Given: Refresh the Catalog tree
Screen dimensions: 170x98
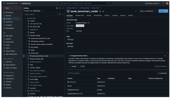Looking at the screenshot, I should (x=60, y=8).
